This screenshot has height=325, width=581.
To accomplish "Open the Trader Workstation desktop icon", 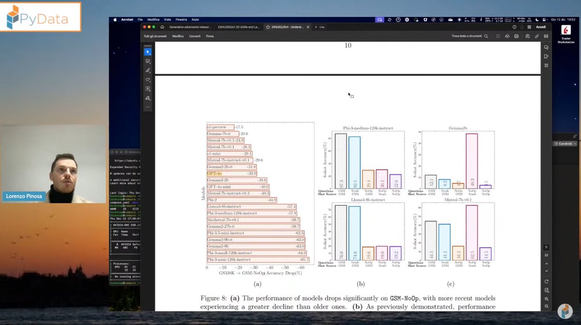I will tap(566, 35).
